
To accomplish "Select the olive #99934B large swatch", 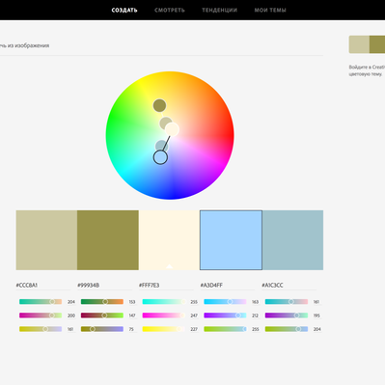I will [108, 240].
